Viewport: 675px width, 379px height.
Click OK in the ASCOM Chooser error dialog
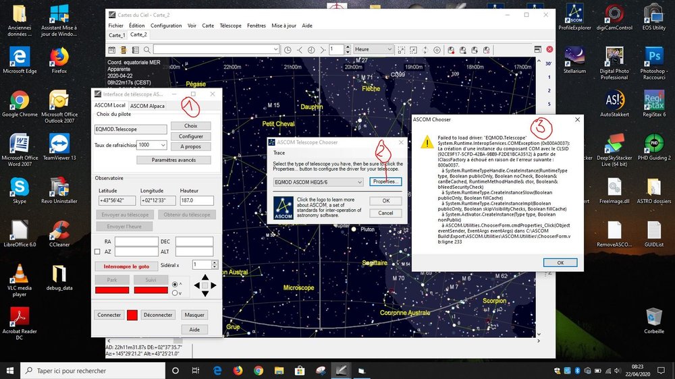[x=560, y=262]
